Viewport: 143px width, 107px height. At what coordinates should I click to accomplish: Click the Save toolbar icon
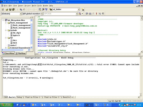coord(10,10)
